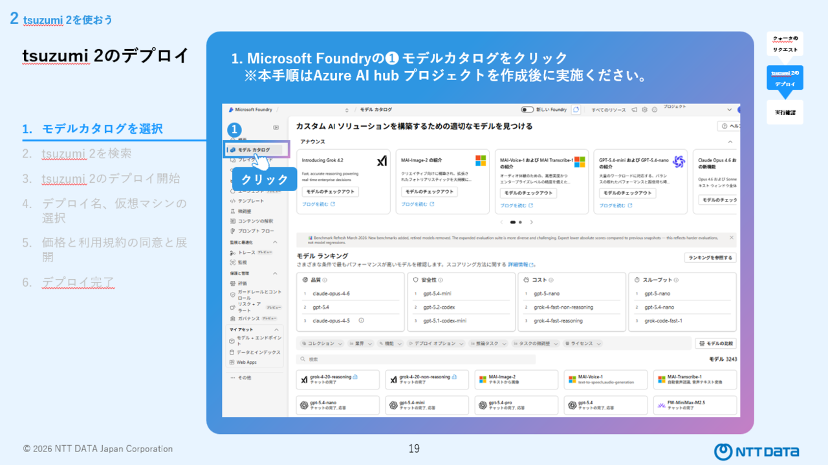Select claude-opus-4-6 in 品質 ranking
The height and width of the screenshot is (465, 828).
pyautogui.click(x=331, y=293)
